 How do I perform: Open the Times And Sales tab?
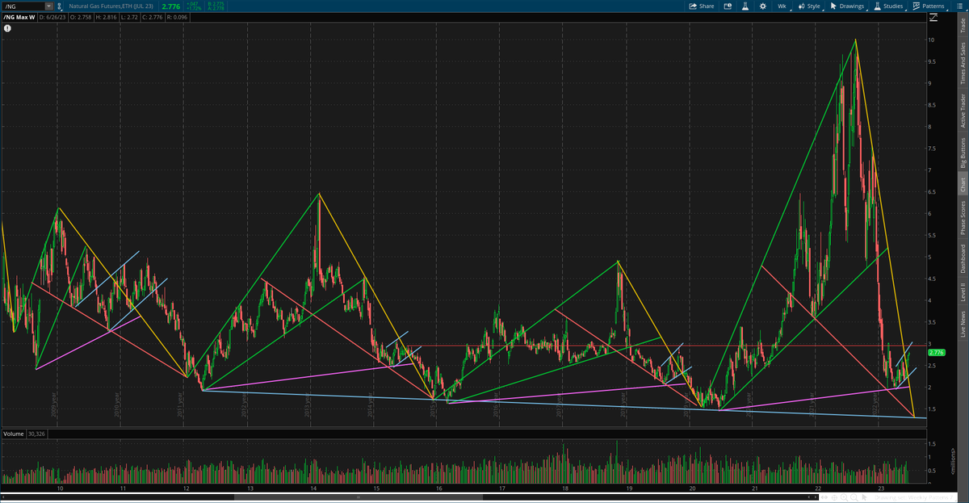pos(962,63)
